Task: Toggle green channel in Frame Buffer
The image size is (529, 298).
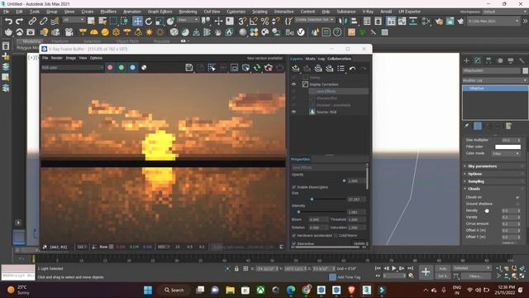Action: (x=122, y=68)
